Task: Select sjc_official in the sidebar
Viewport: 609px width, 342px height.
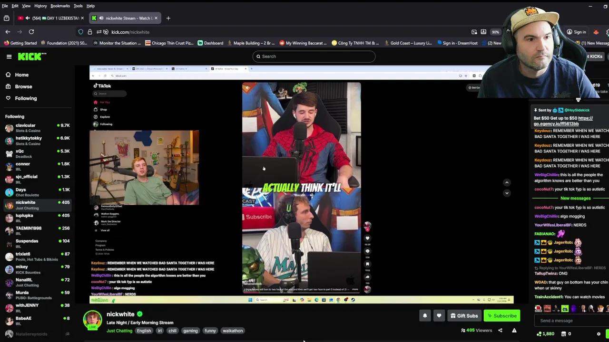Action: (x=37, y=179)
